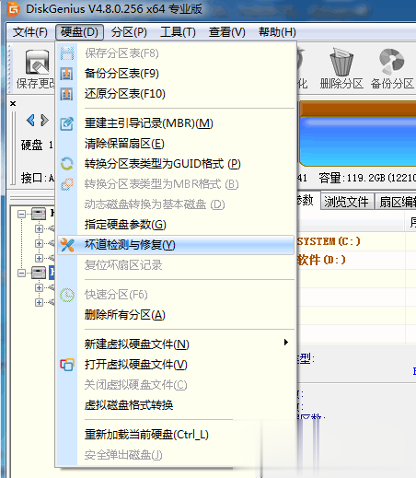Click the 容量:119.2GB disk info text
This screenshot has height=478, width=416.
click(367, 178)
